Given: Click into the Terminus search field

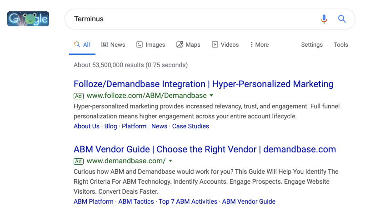Looking at the screenshot, I should point(191,19).
